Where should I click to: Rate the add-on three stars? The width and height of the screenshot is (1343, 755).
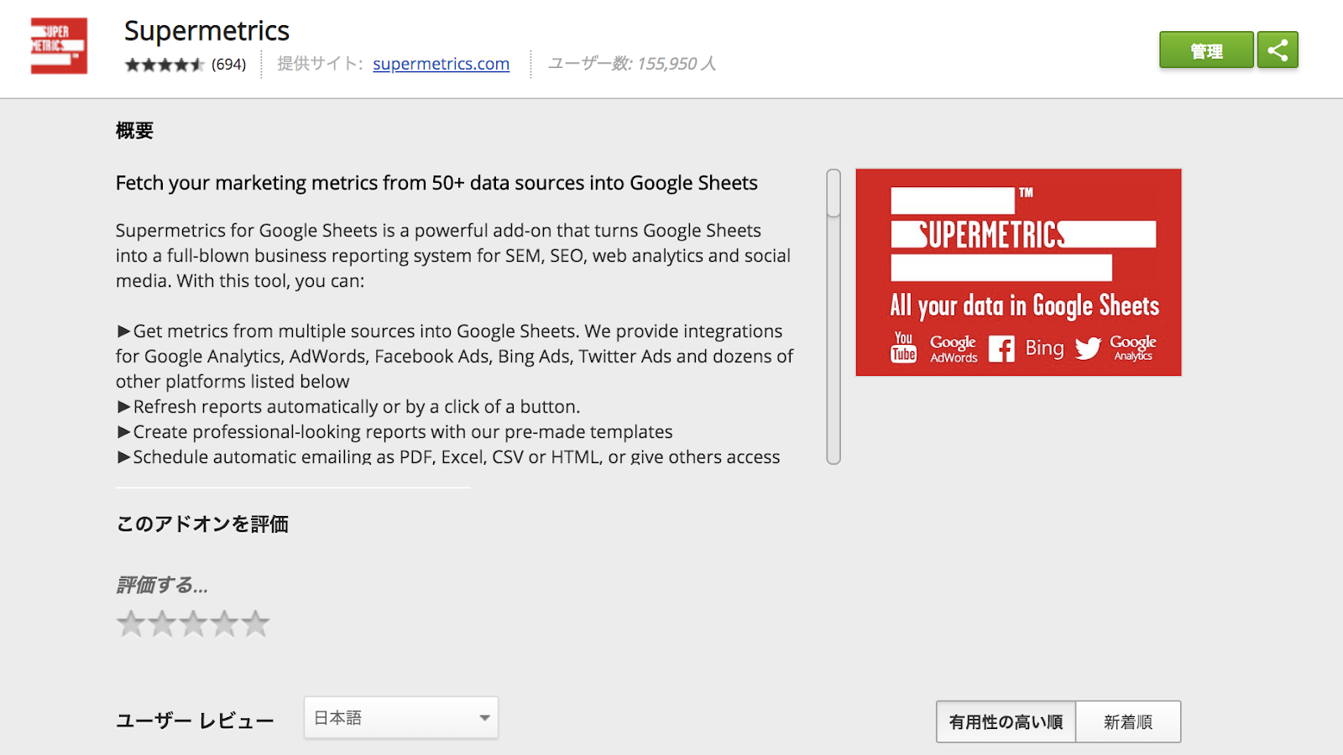(193, 623)
